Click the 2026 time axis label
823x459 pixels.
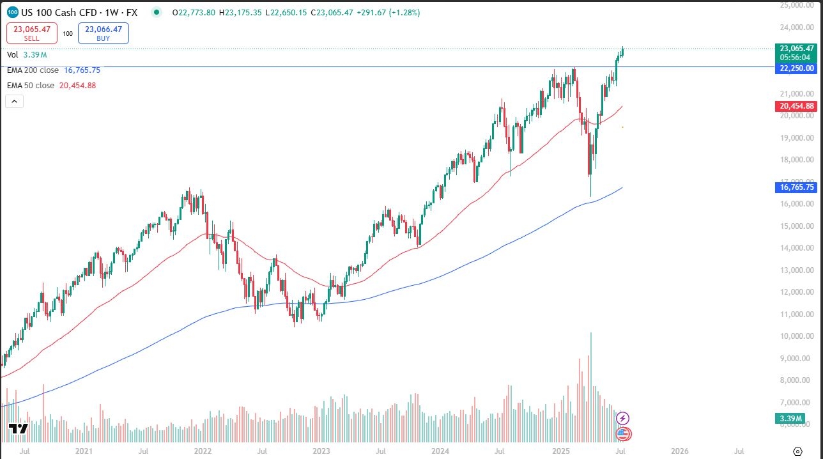point(680,451)
